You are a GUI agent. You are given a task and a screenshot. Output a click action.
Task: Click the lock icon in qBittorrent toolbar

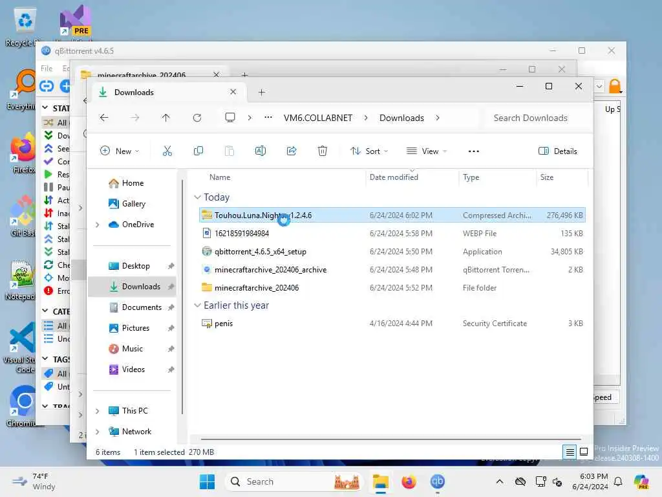615,86
